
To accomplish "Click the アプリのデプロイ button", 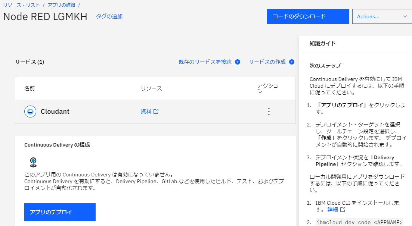I will tap(60, 212).
